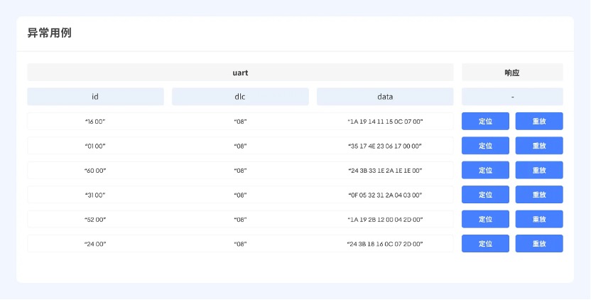This screenshot has height=300, width=591.
Task: Click data cell "0F 05 32 31 2A 04 03 00"
Action: click(x=385, y=195)
